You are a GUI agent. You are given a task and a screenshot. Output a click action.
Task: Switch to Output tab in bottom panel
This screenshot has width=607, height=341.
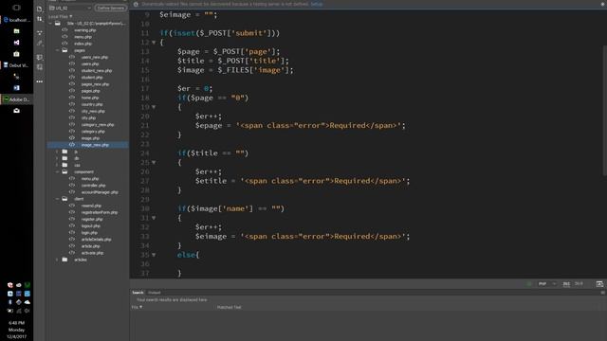[154, 293]
